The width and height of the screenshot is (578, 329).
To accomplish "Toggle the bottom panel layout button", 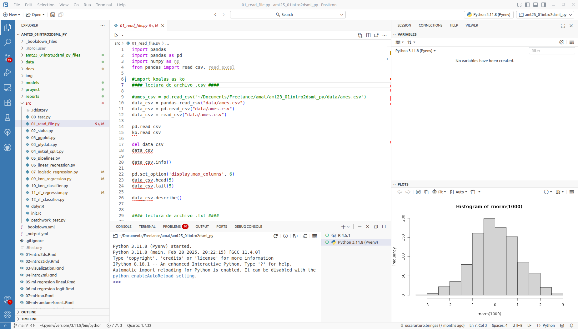I will pyautogui.click(x=535, y=5).
